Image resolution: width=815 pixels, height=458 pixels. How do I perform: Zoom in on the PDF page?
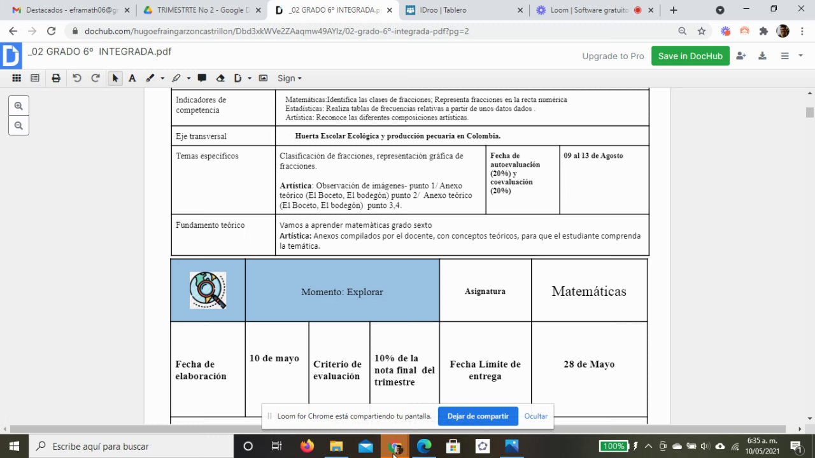tap(18, 106)
